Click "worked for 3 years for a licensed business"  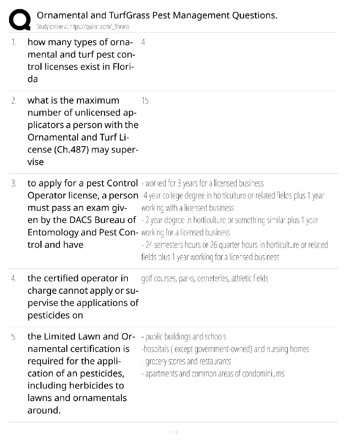click(202, 183)
